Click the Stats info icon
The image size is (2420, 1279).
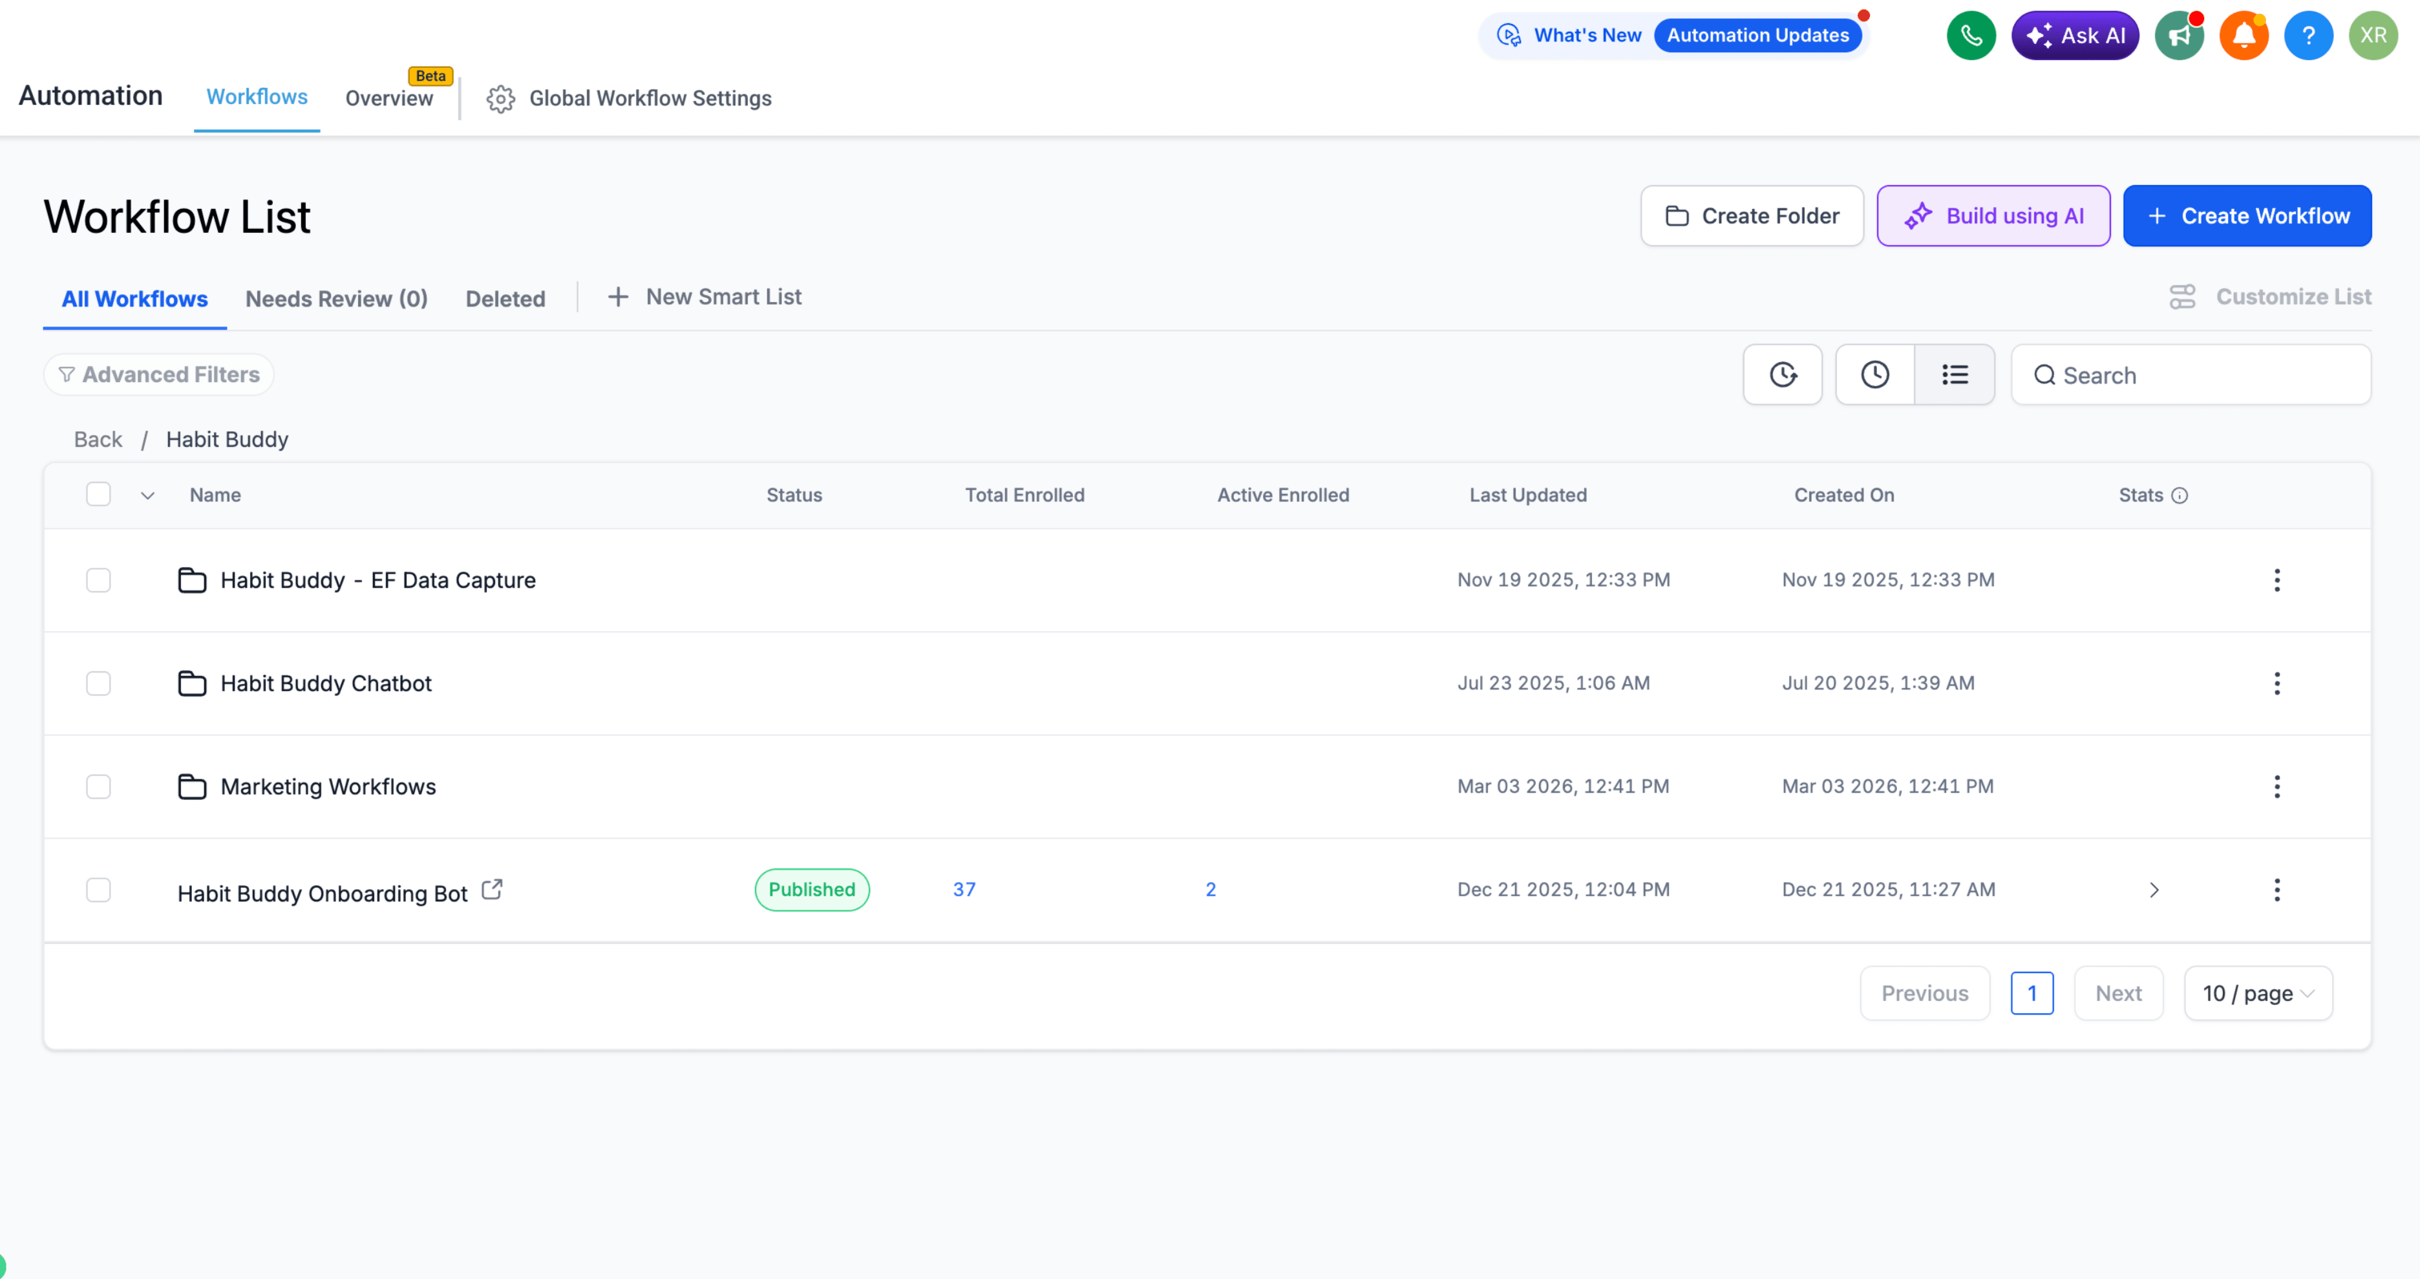point(2180,495)
